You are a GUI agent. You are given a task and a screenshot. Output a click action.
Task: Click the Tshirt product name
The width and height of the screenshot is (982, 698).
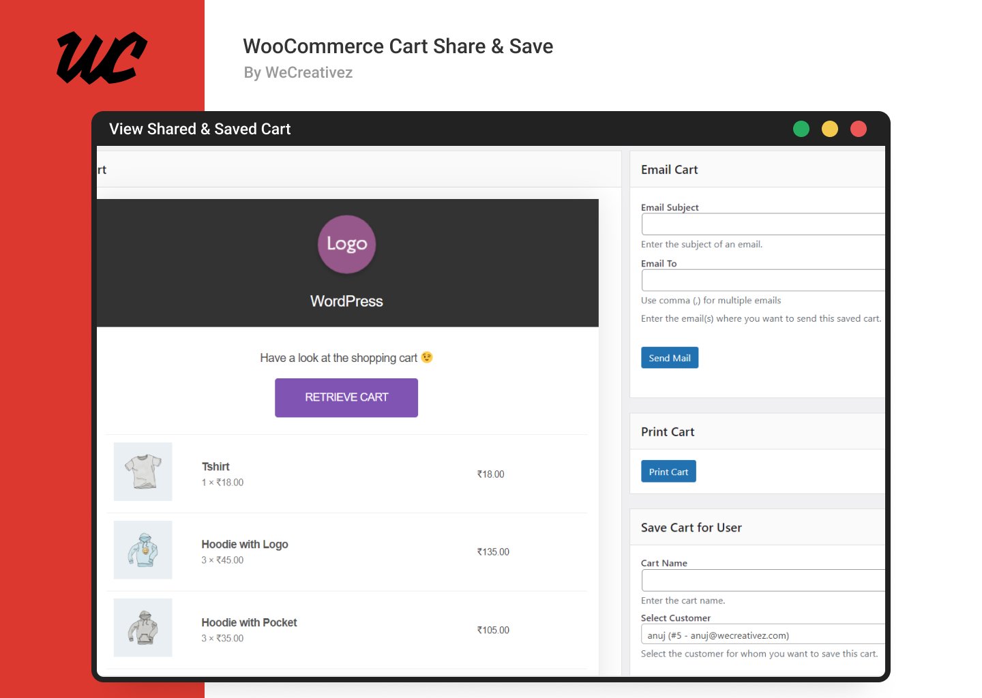tap(215, 467)
